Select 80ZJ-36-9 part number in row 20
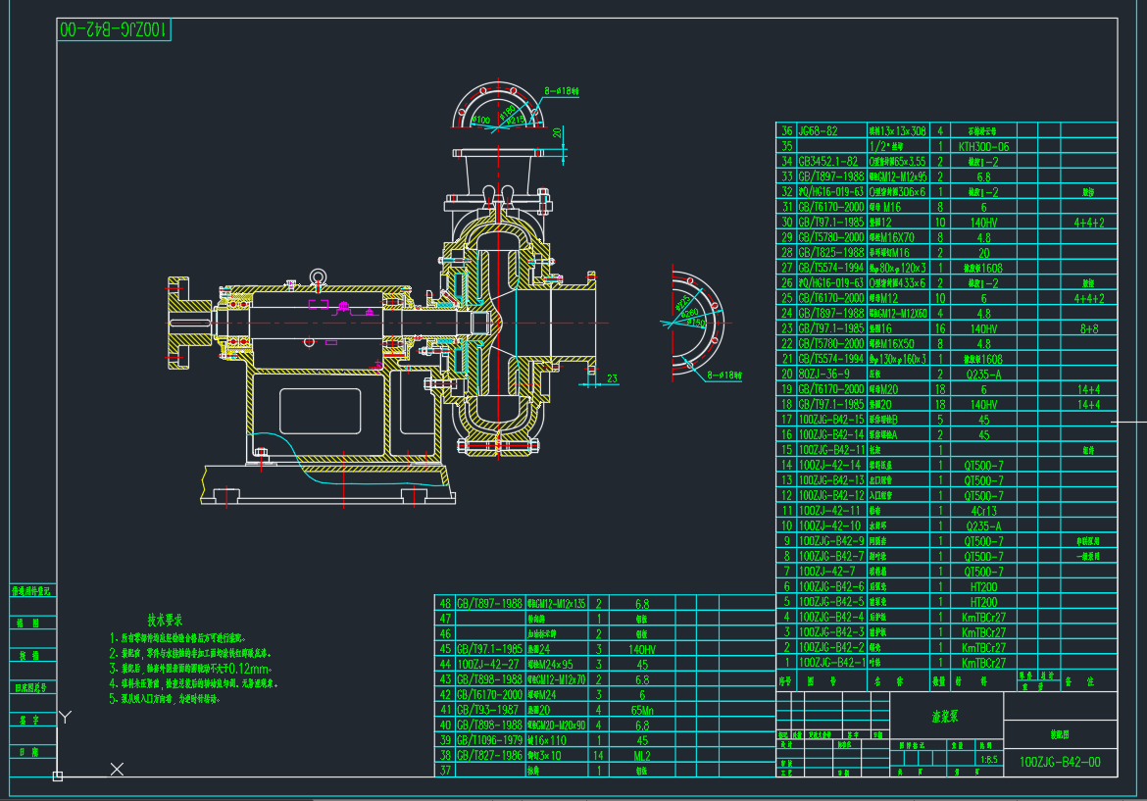The width and height of the screenshot is (1147, 801). pyautogui.click(x=823, y=374)
